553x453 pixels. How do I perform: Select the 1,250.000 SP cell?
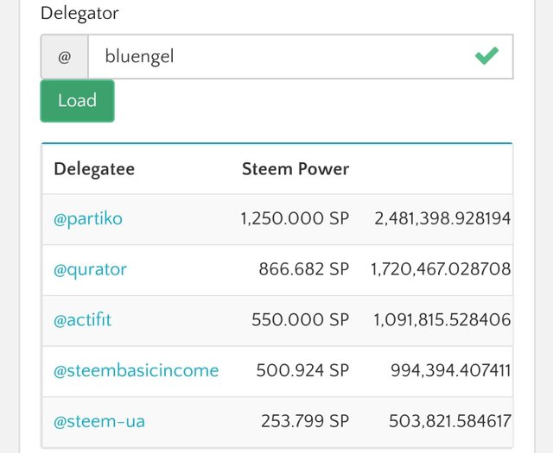pyautogui.click(x=295, y=218)
